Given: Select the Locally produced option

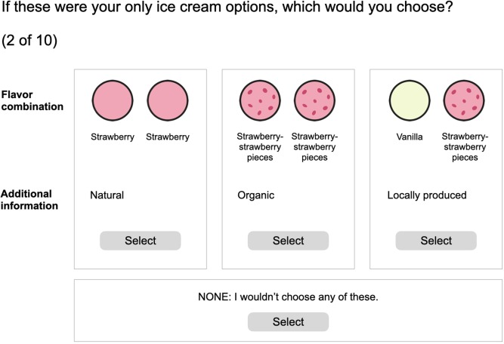Looking at the screenshot, I should pos(436,241).
